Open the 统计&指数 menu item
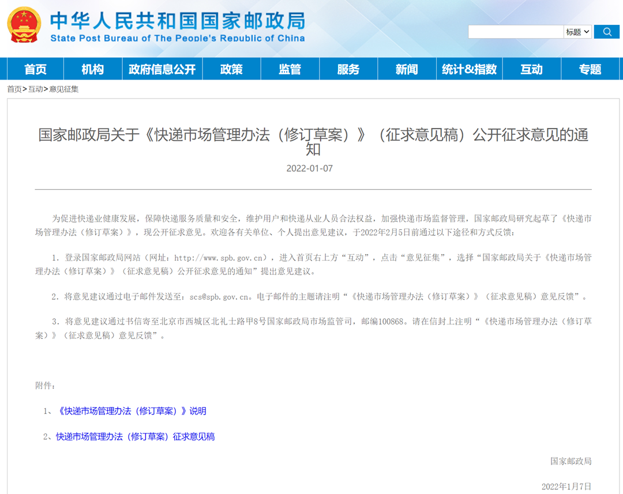The height and width of the screenshot is (494, 623). 469,69
